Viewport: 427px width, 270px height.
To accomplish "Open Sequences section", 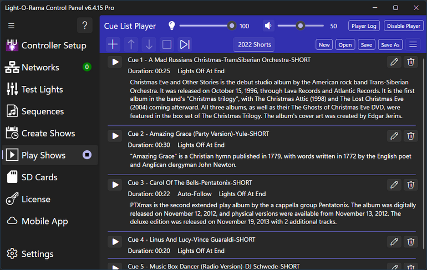I will [49, 111].
